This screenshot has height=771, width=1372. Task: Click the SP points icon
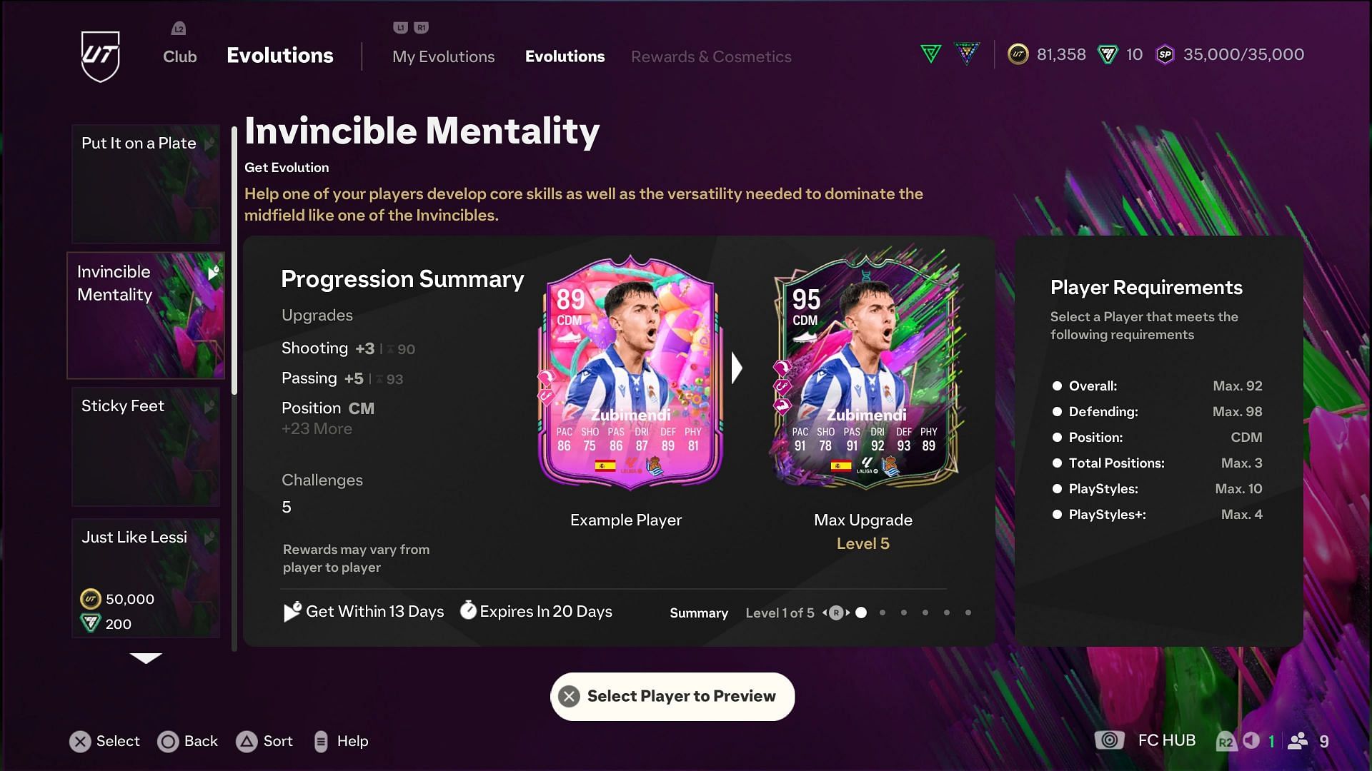pos(1165,55)
